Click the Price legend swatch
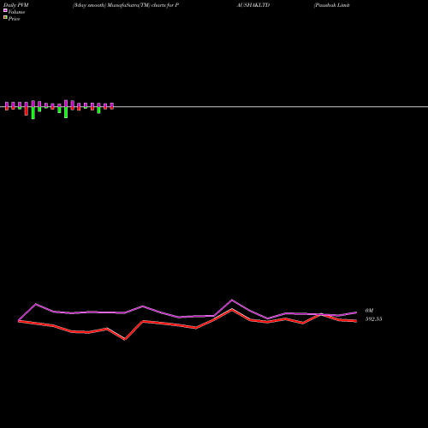 click(5, 17)
